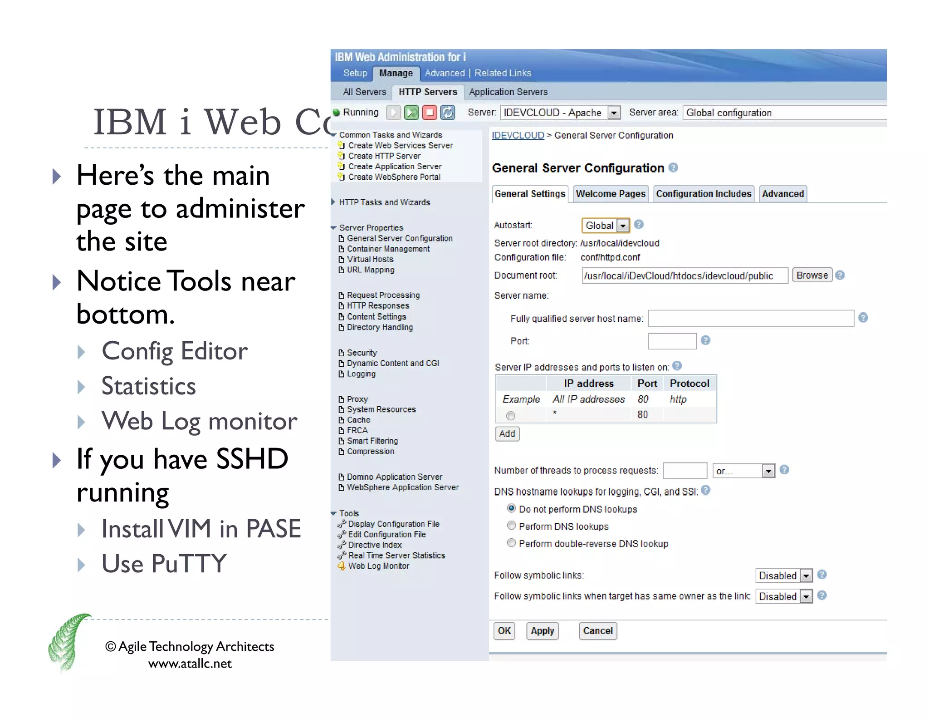929x718 pixels.
Task: Click the Display Configuration File tool icon
Action: [342, 524]
